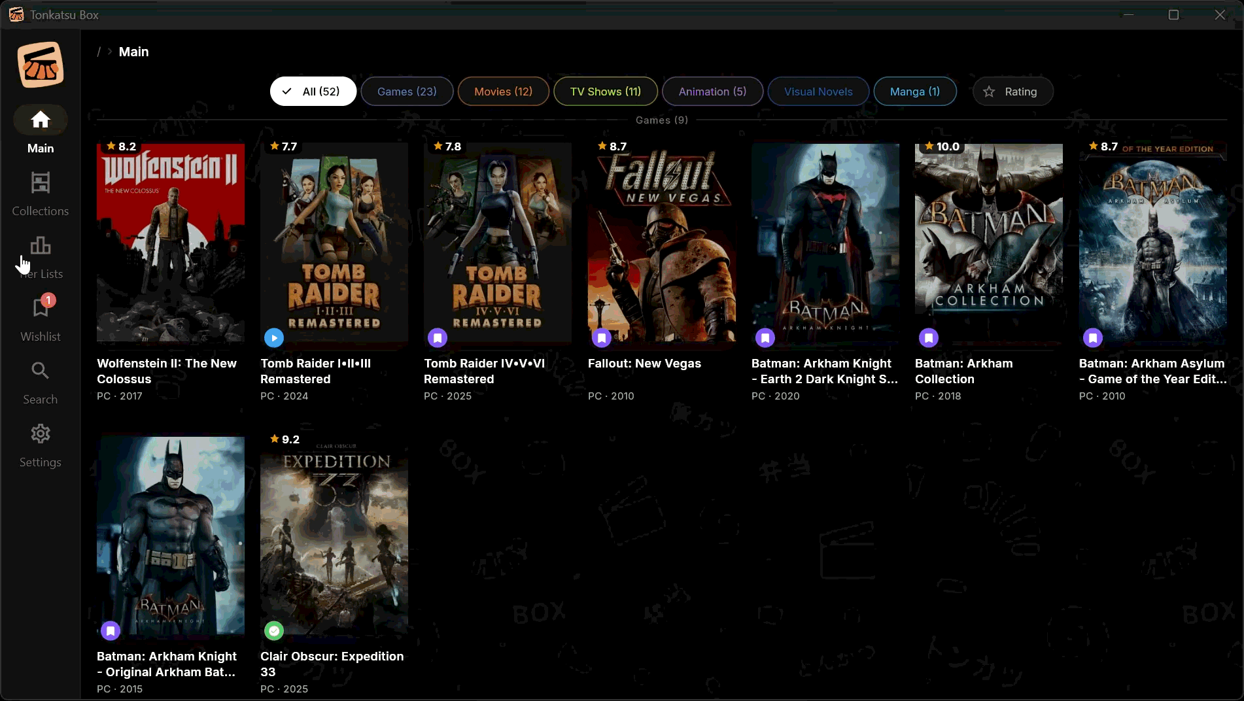Click 'PC · 2024' under Tomb Raider I•II•III
This screenshot has width=1244, height=701.
coord(285,396)
